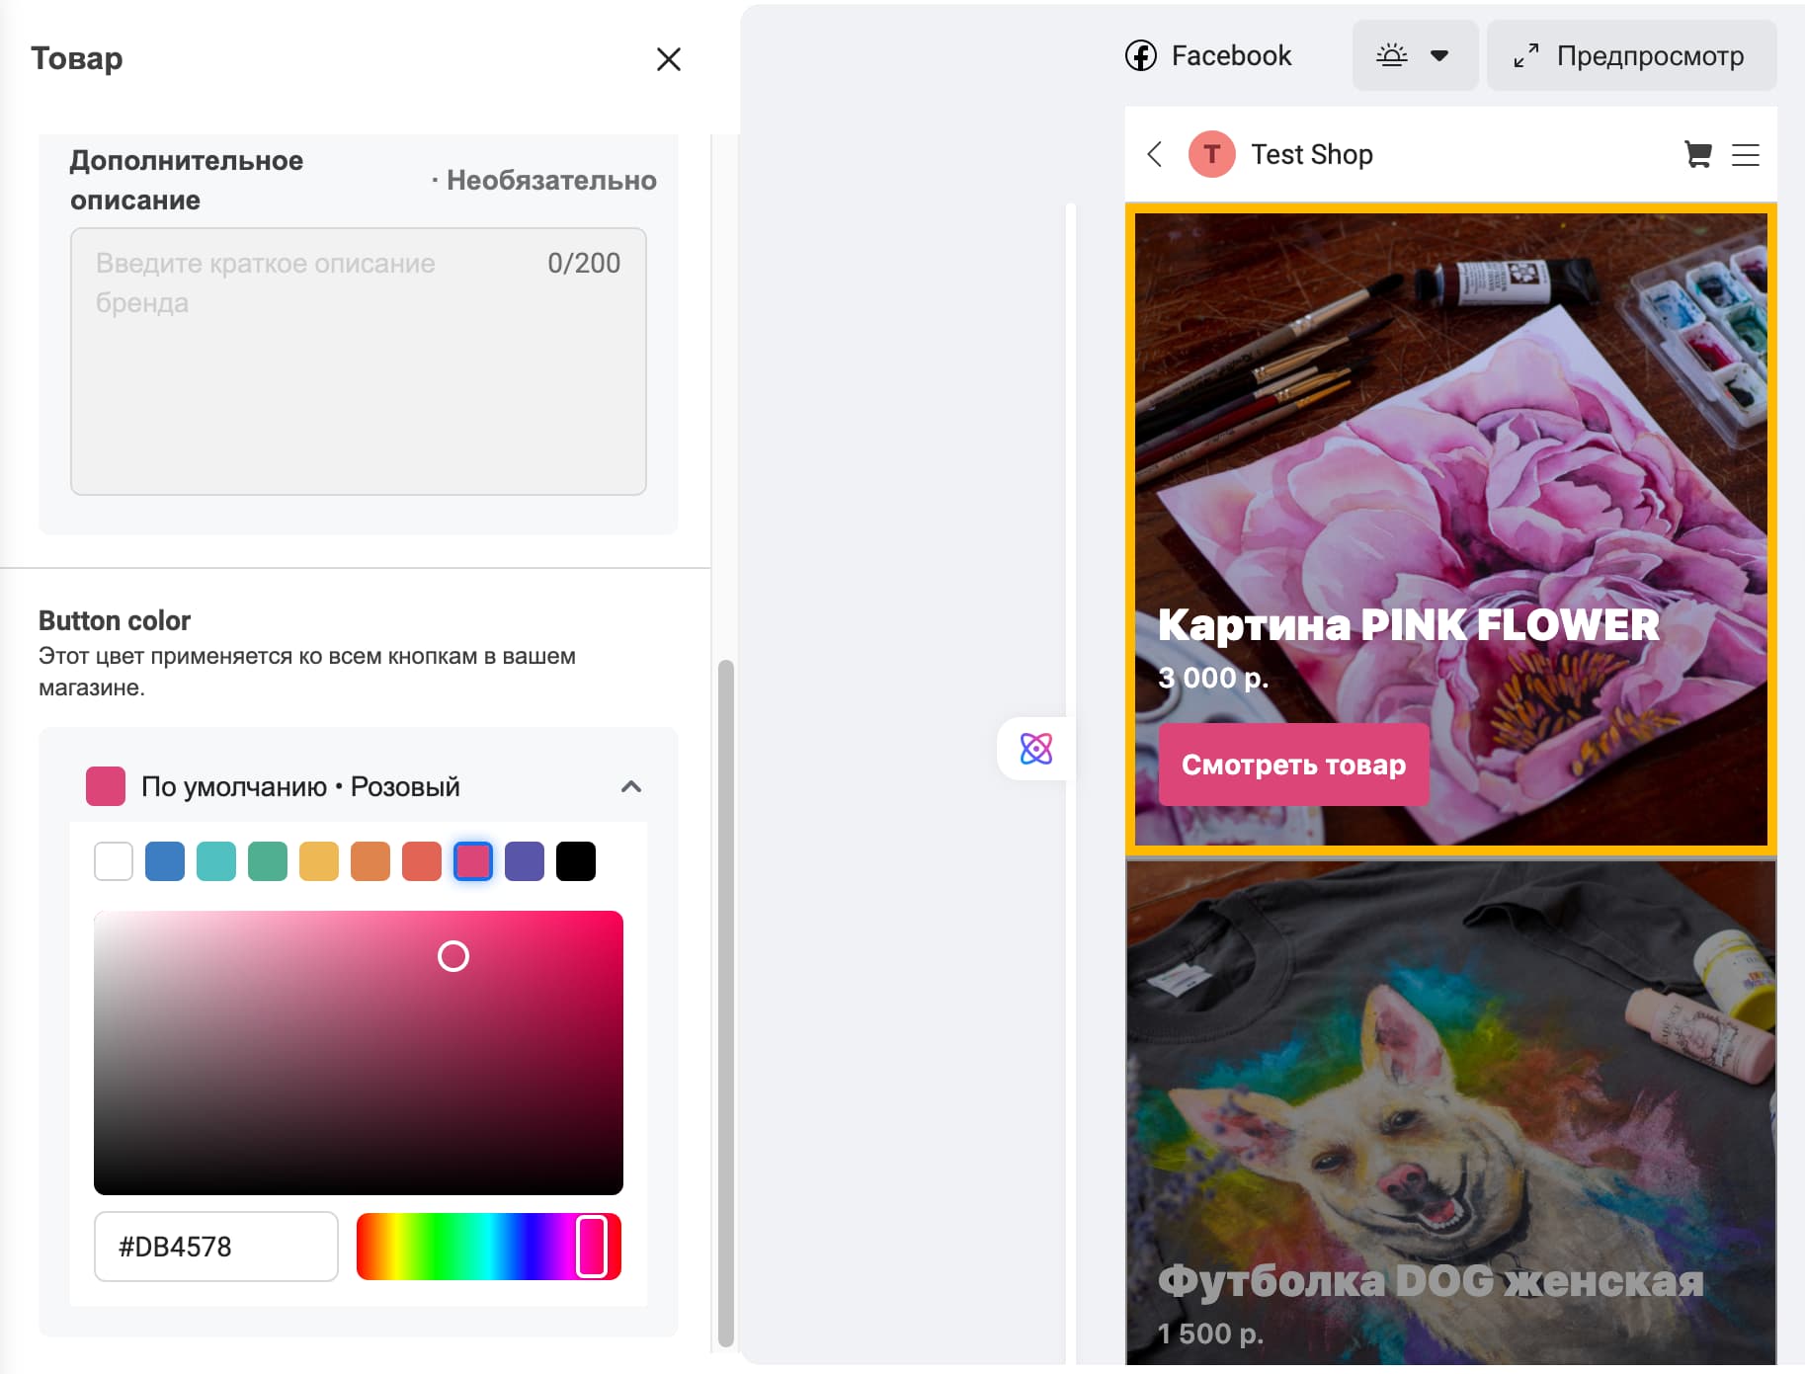This screenshot has width=1805, height=1374.
Task: Open Предпросмотр preview mode
Action: pyautogui.click(x=1631, y=55)
